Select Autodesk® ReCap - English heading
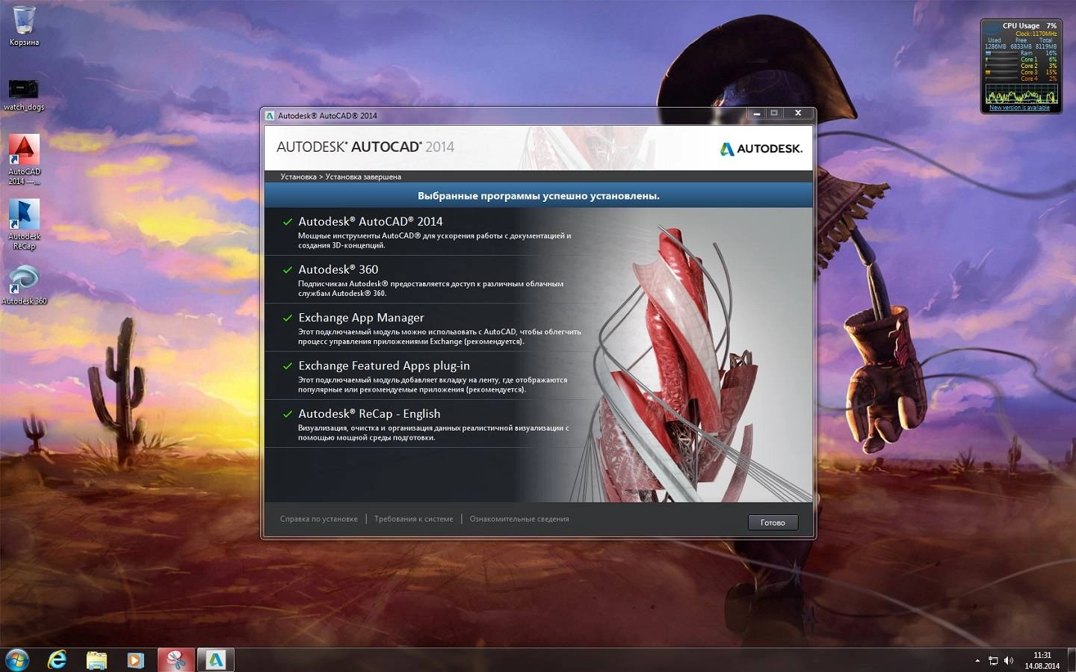This screenshot has width=1076, height=672. (x=369, y=413)
